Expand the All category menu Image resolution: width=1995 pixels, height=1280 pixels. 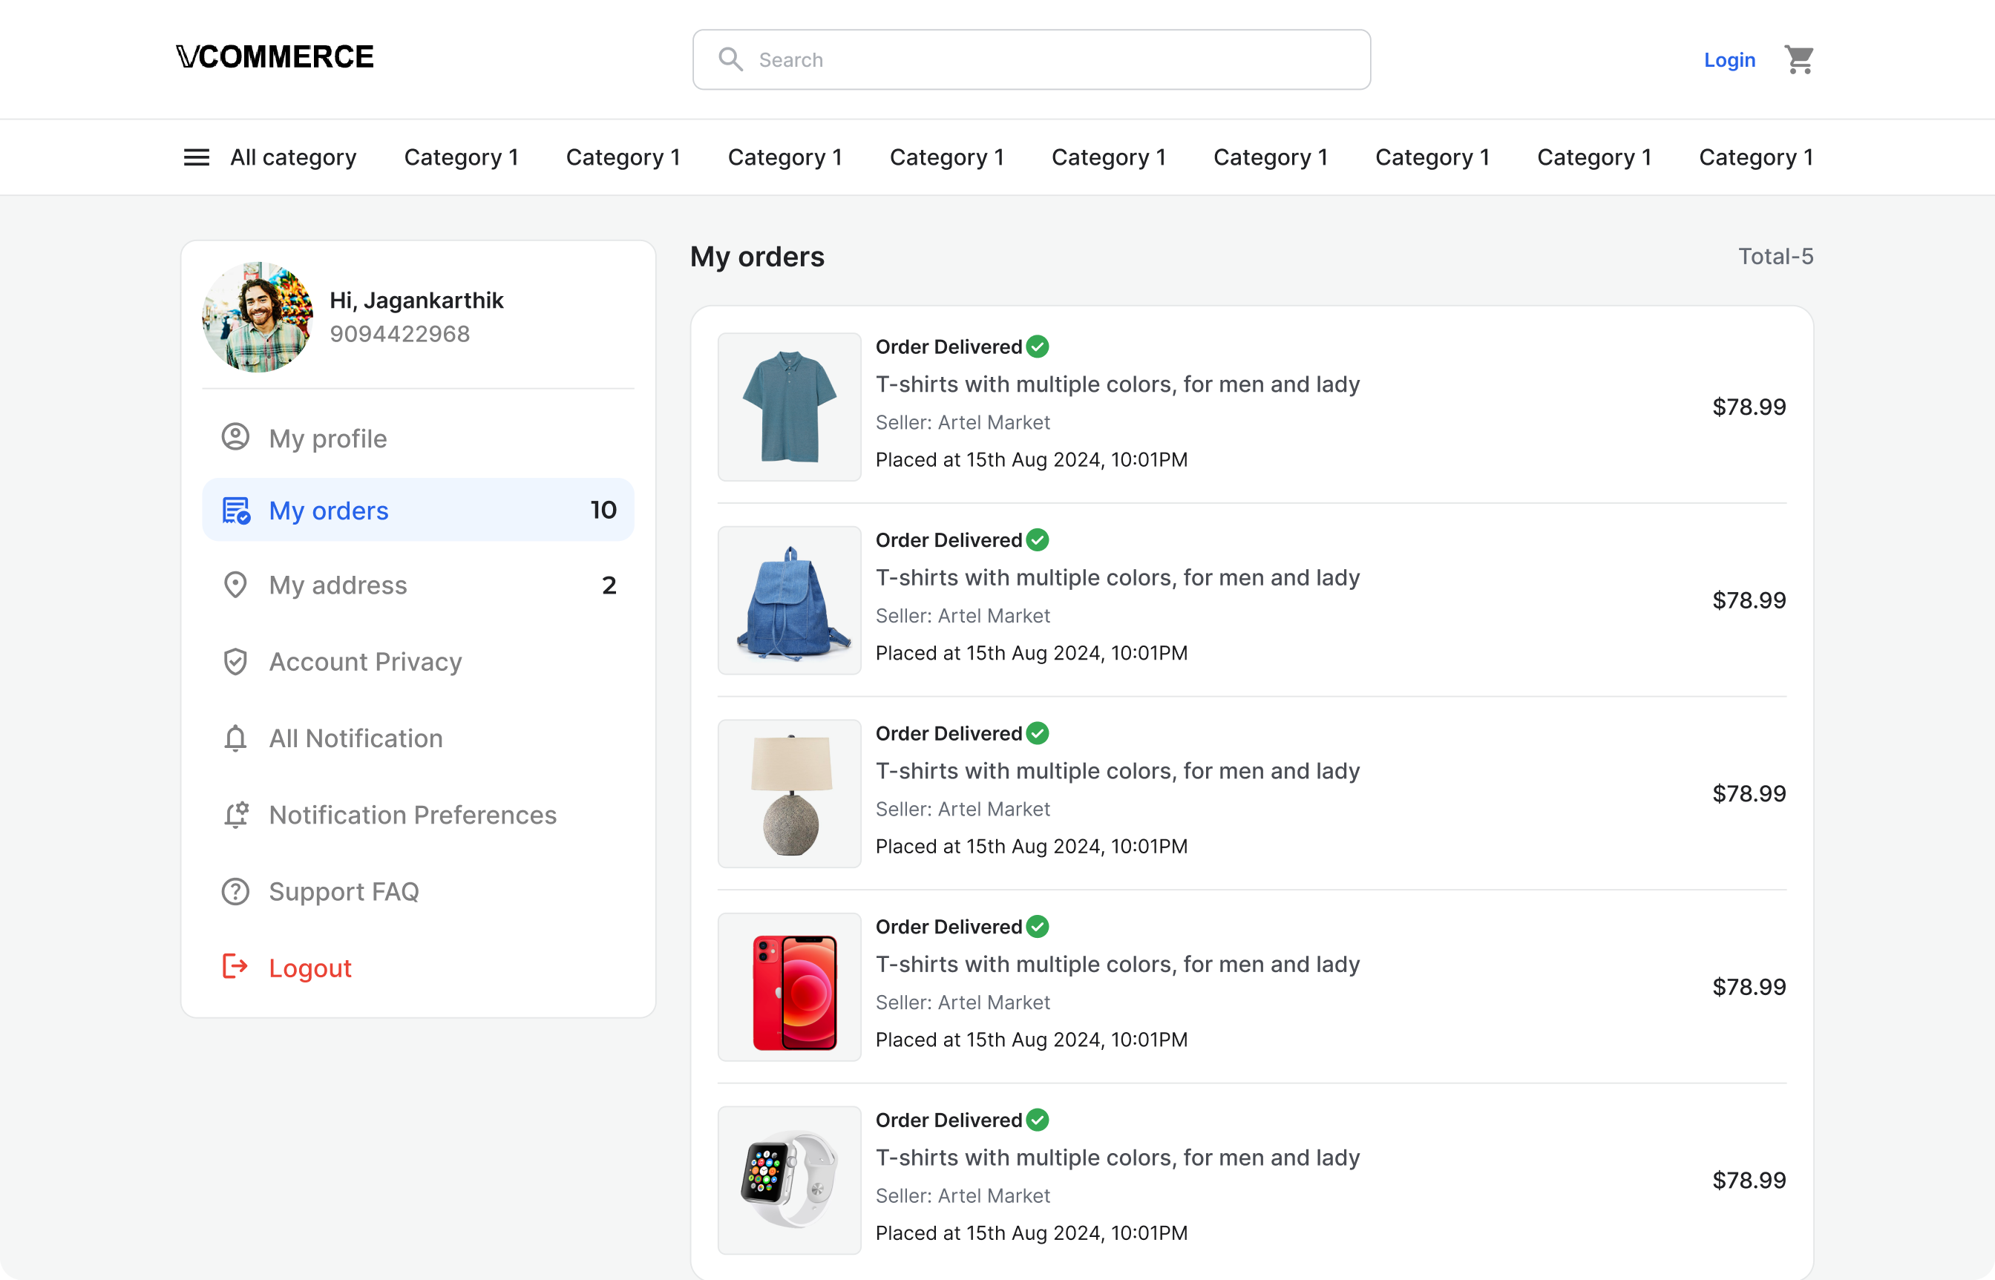tap(292, 157)
